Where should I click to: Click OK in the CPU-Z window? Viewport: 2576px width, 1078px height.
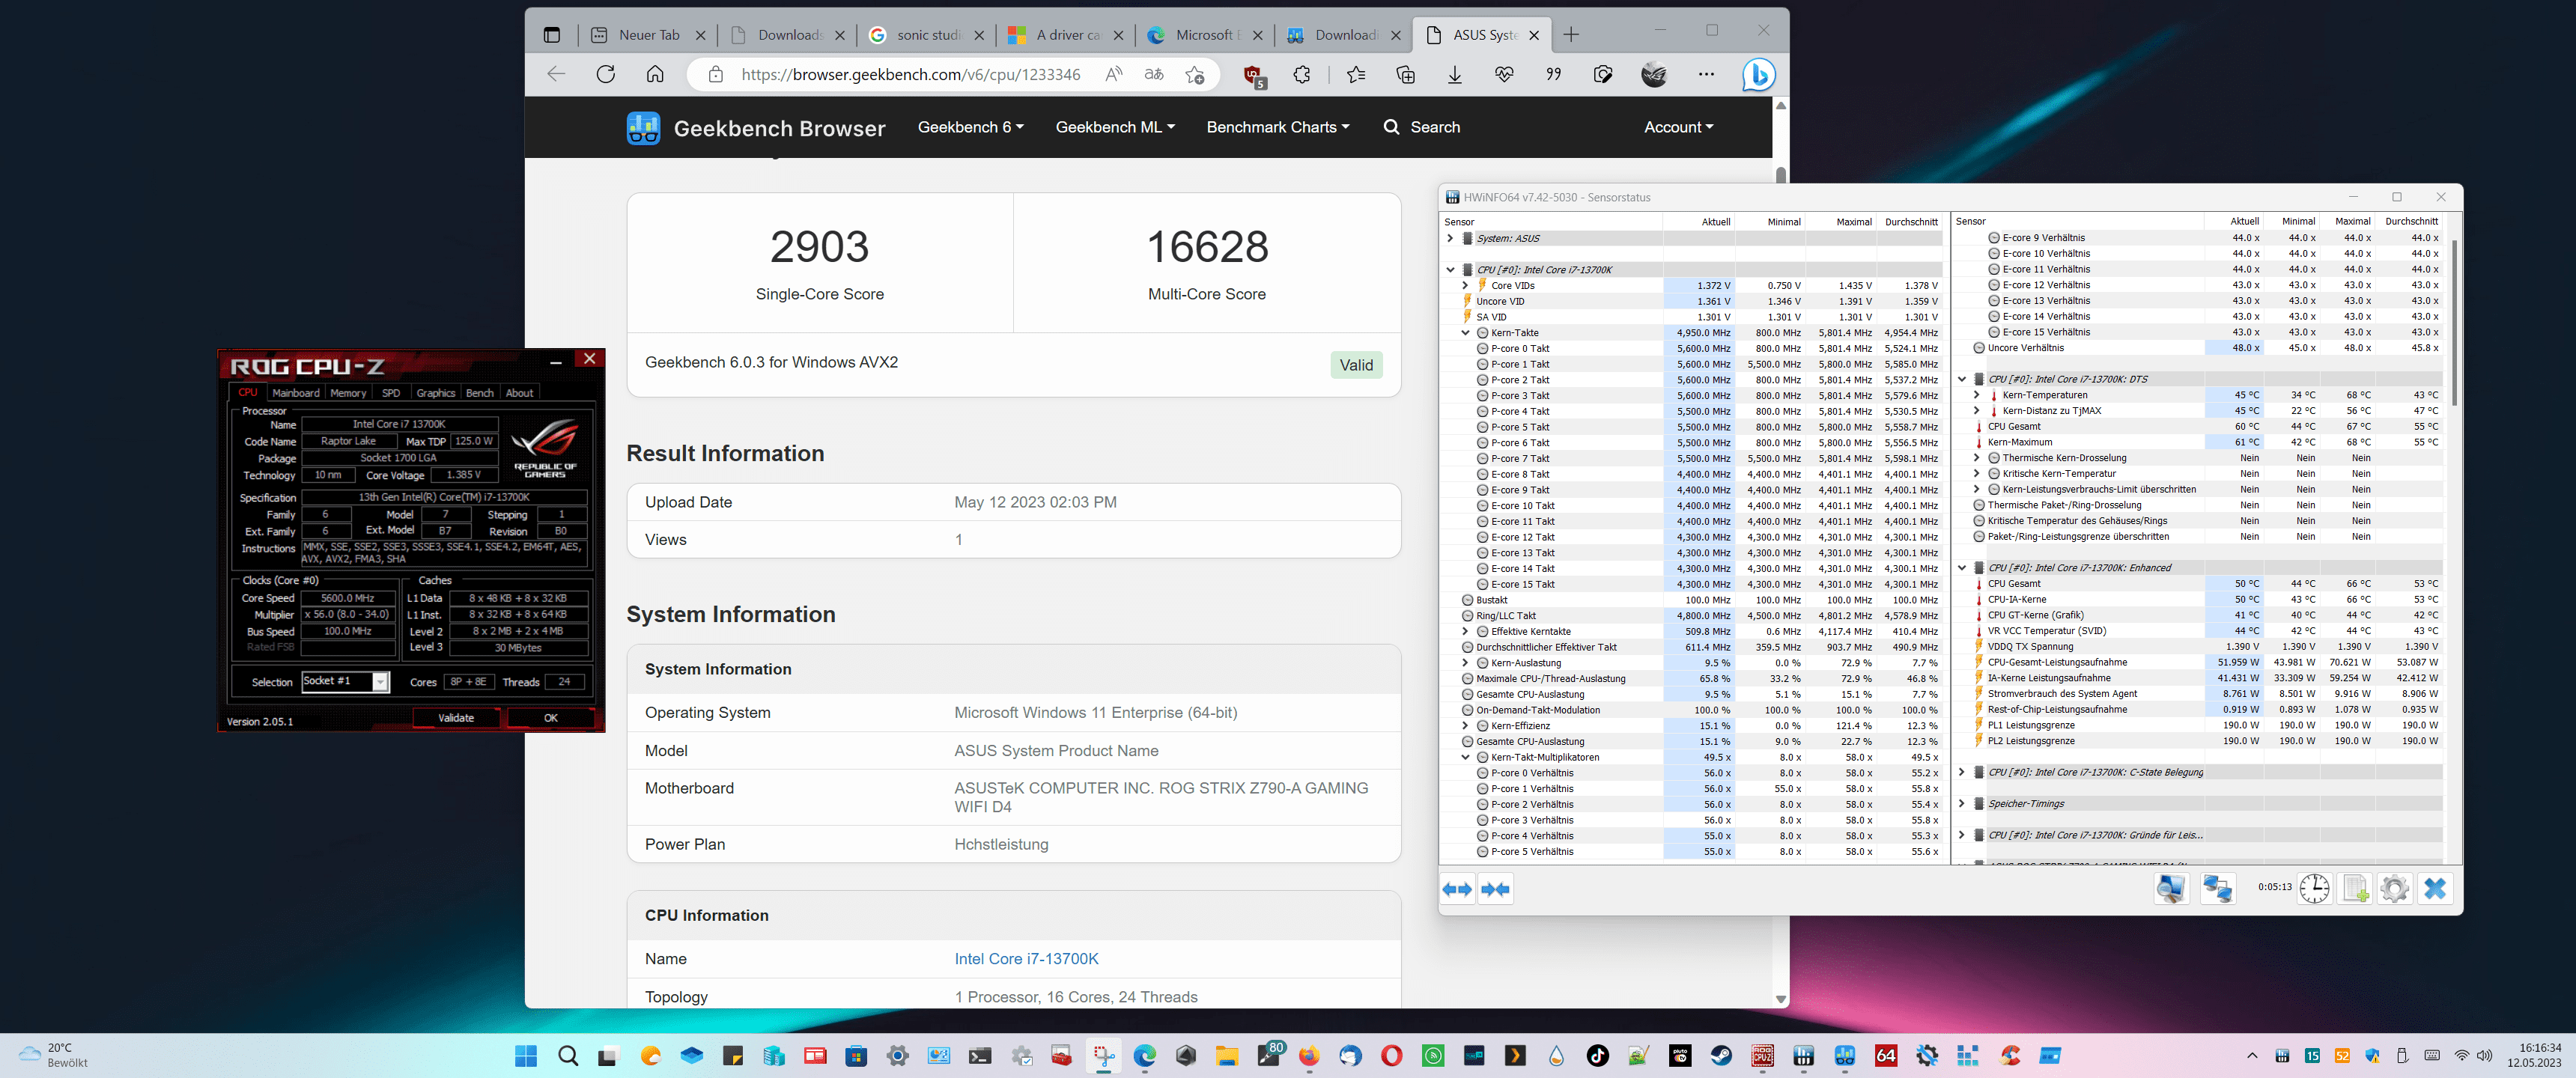click(551, 718)
